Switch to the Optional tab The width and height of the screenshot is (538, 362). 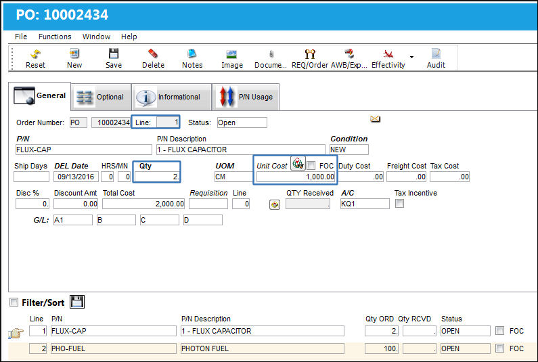[x=102, y=97]
